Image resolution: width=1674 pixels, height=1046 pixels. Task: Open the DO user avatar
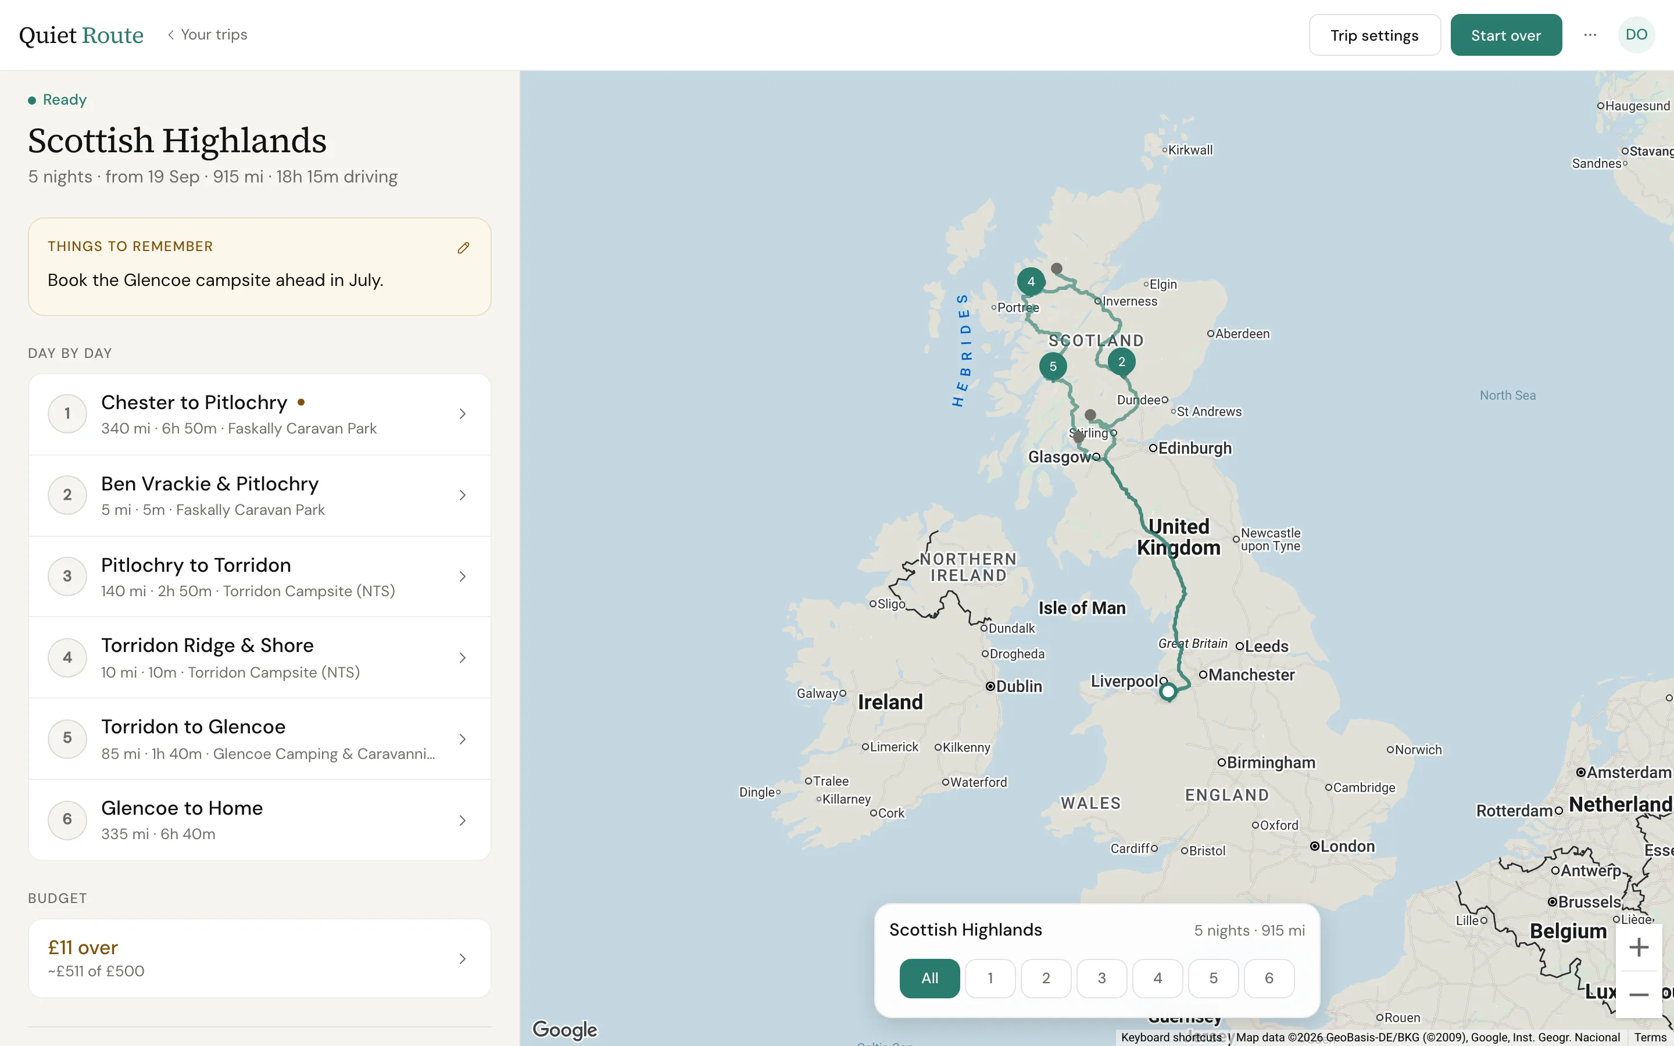(x=1636, y=35)
